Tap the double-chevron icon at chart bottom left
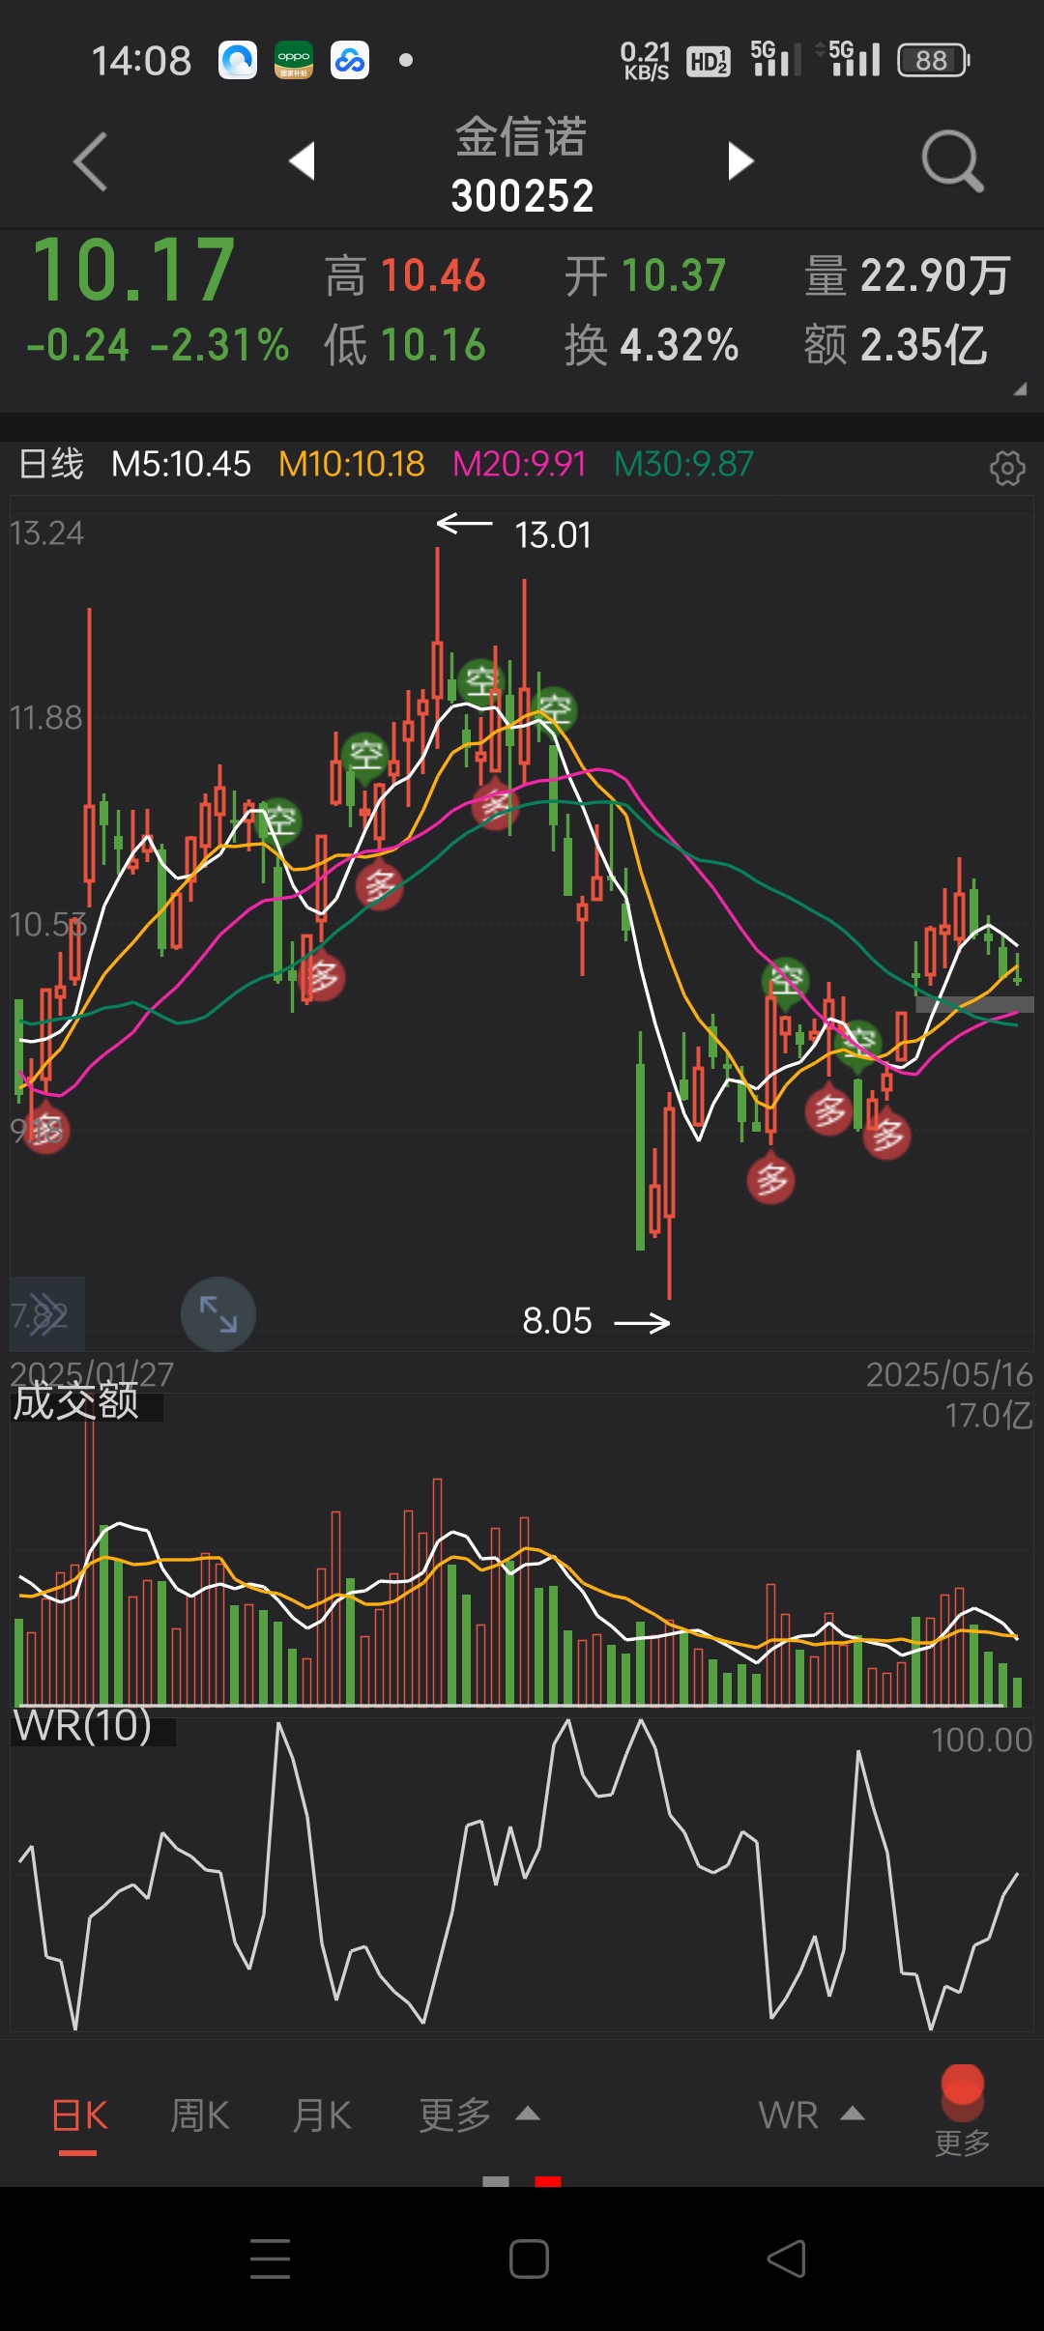This screenshot has width=1044, height=2331. pos(46,1314)
